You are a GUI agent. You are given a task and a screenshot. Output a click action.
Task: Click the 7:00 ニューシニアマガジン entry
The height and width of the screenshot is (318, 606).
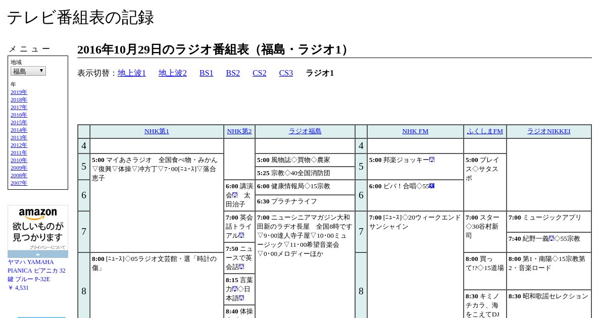pos(305,264)
